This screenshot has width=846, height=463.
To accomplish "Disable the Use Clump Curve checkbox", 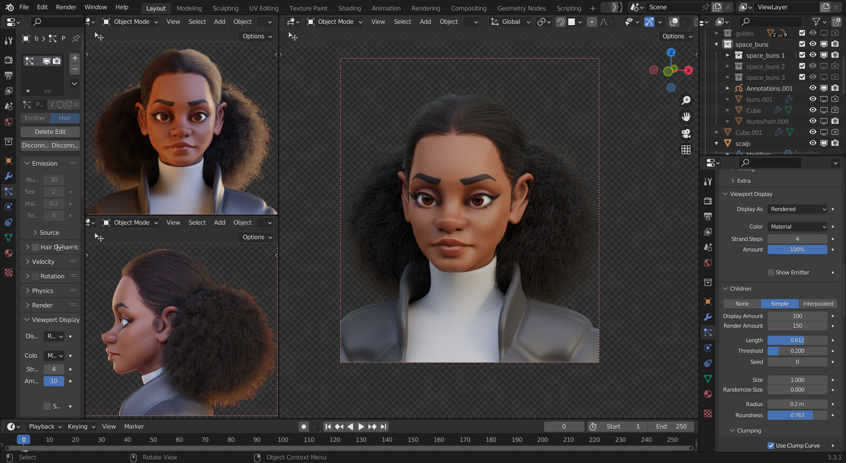I will (x=771, y=446).
